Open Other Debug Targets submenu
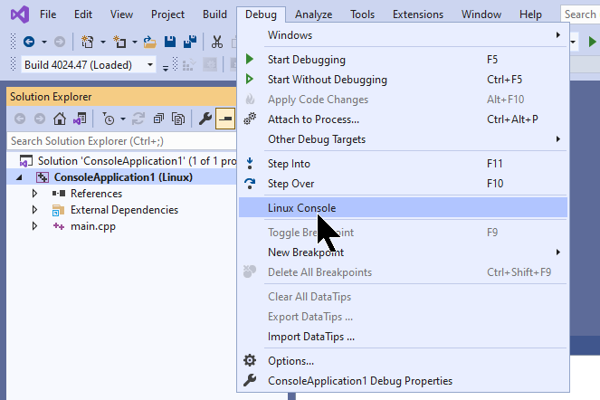The width and height of the screenshot is (600, 400). pyautogui.click(x=403, y=139)
